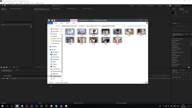Select the 7.mkv video file
Screen dimensions: 192x108
tap(141, 32)
